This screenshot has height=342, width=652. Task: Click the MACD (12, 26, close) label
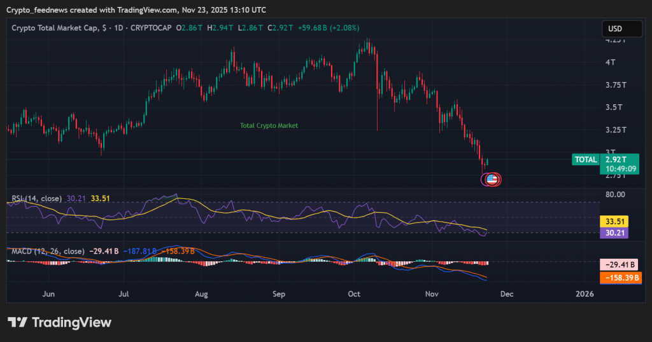click(x=48, y=251)
